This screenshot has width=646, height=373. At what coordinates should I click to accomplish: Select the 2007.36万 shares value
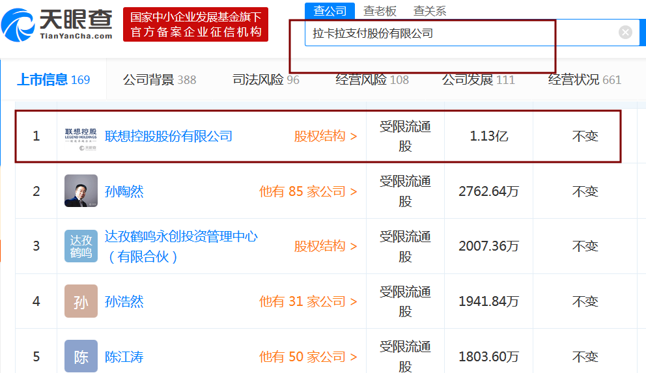tap(488, 246)
